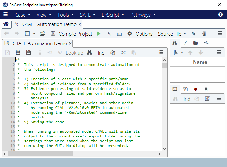Viewport: 227px width, 167px height.
Task: Click the debug run icon next to play
Action: point(109,34)
